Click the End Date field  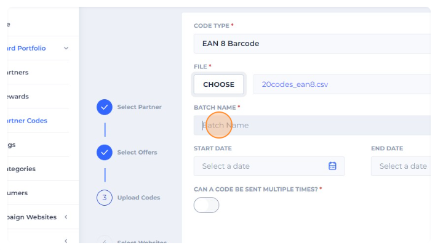pyautogui.click(x=401, y=166)
